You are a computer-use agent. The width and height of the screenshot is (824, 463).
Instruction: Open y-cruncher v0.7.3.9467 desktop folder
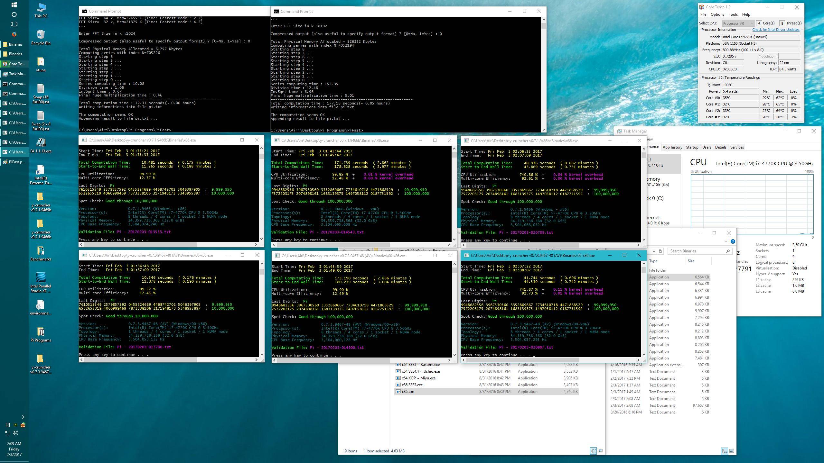41,364
